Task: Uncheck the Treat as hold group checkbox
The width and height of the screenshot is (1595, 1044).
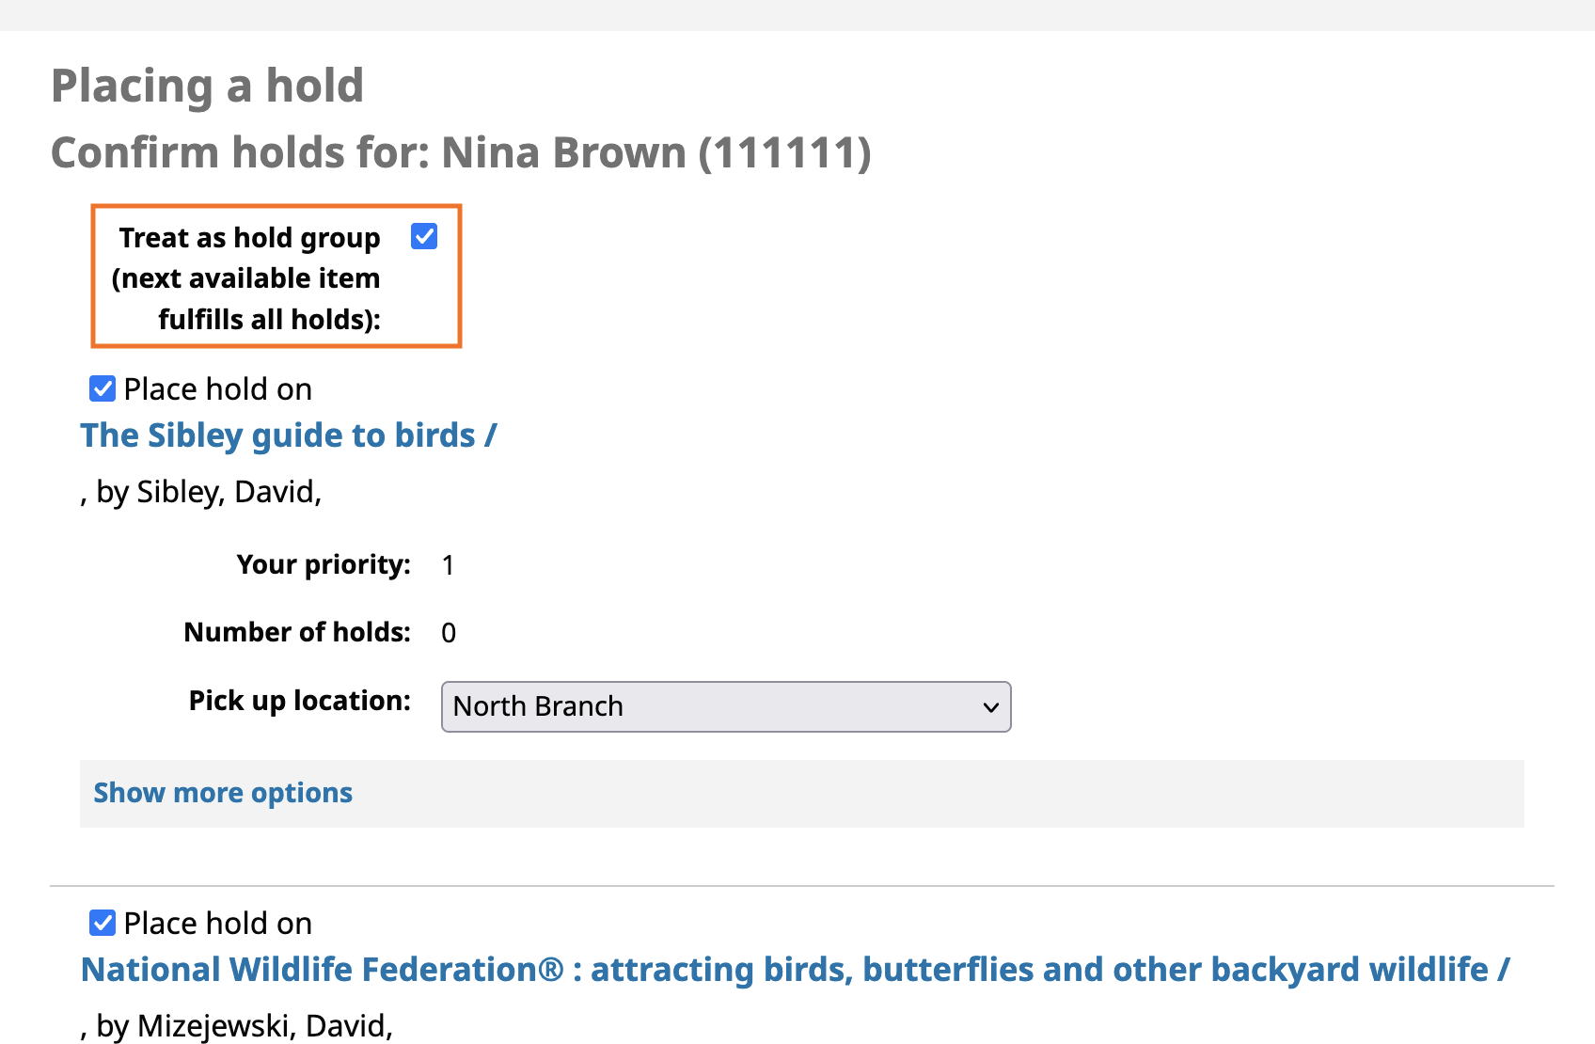Action: [424, 236]
